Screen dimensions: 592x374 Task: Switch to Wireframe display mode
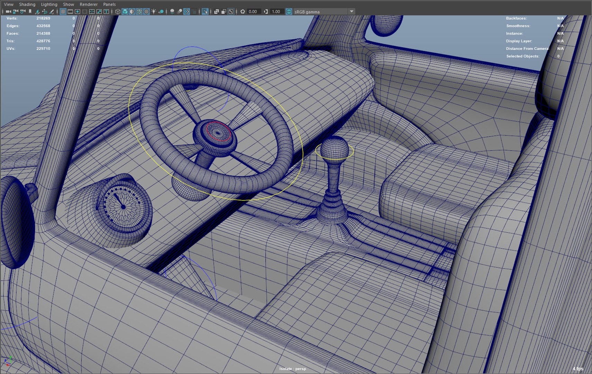click(118, 11)
